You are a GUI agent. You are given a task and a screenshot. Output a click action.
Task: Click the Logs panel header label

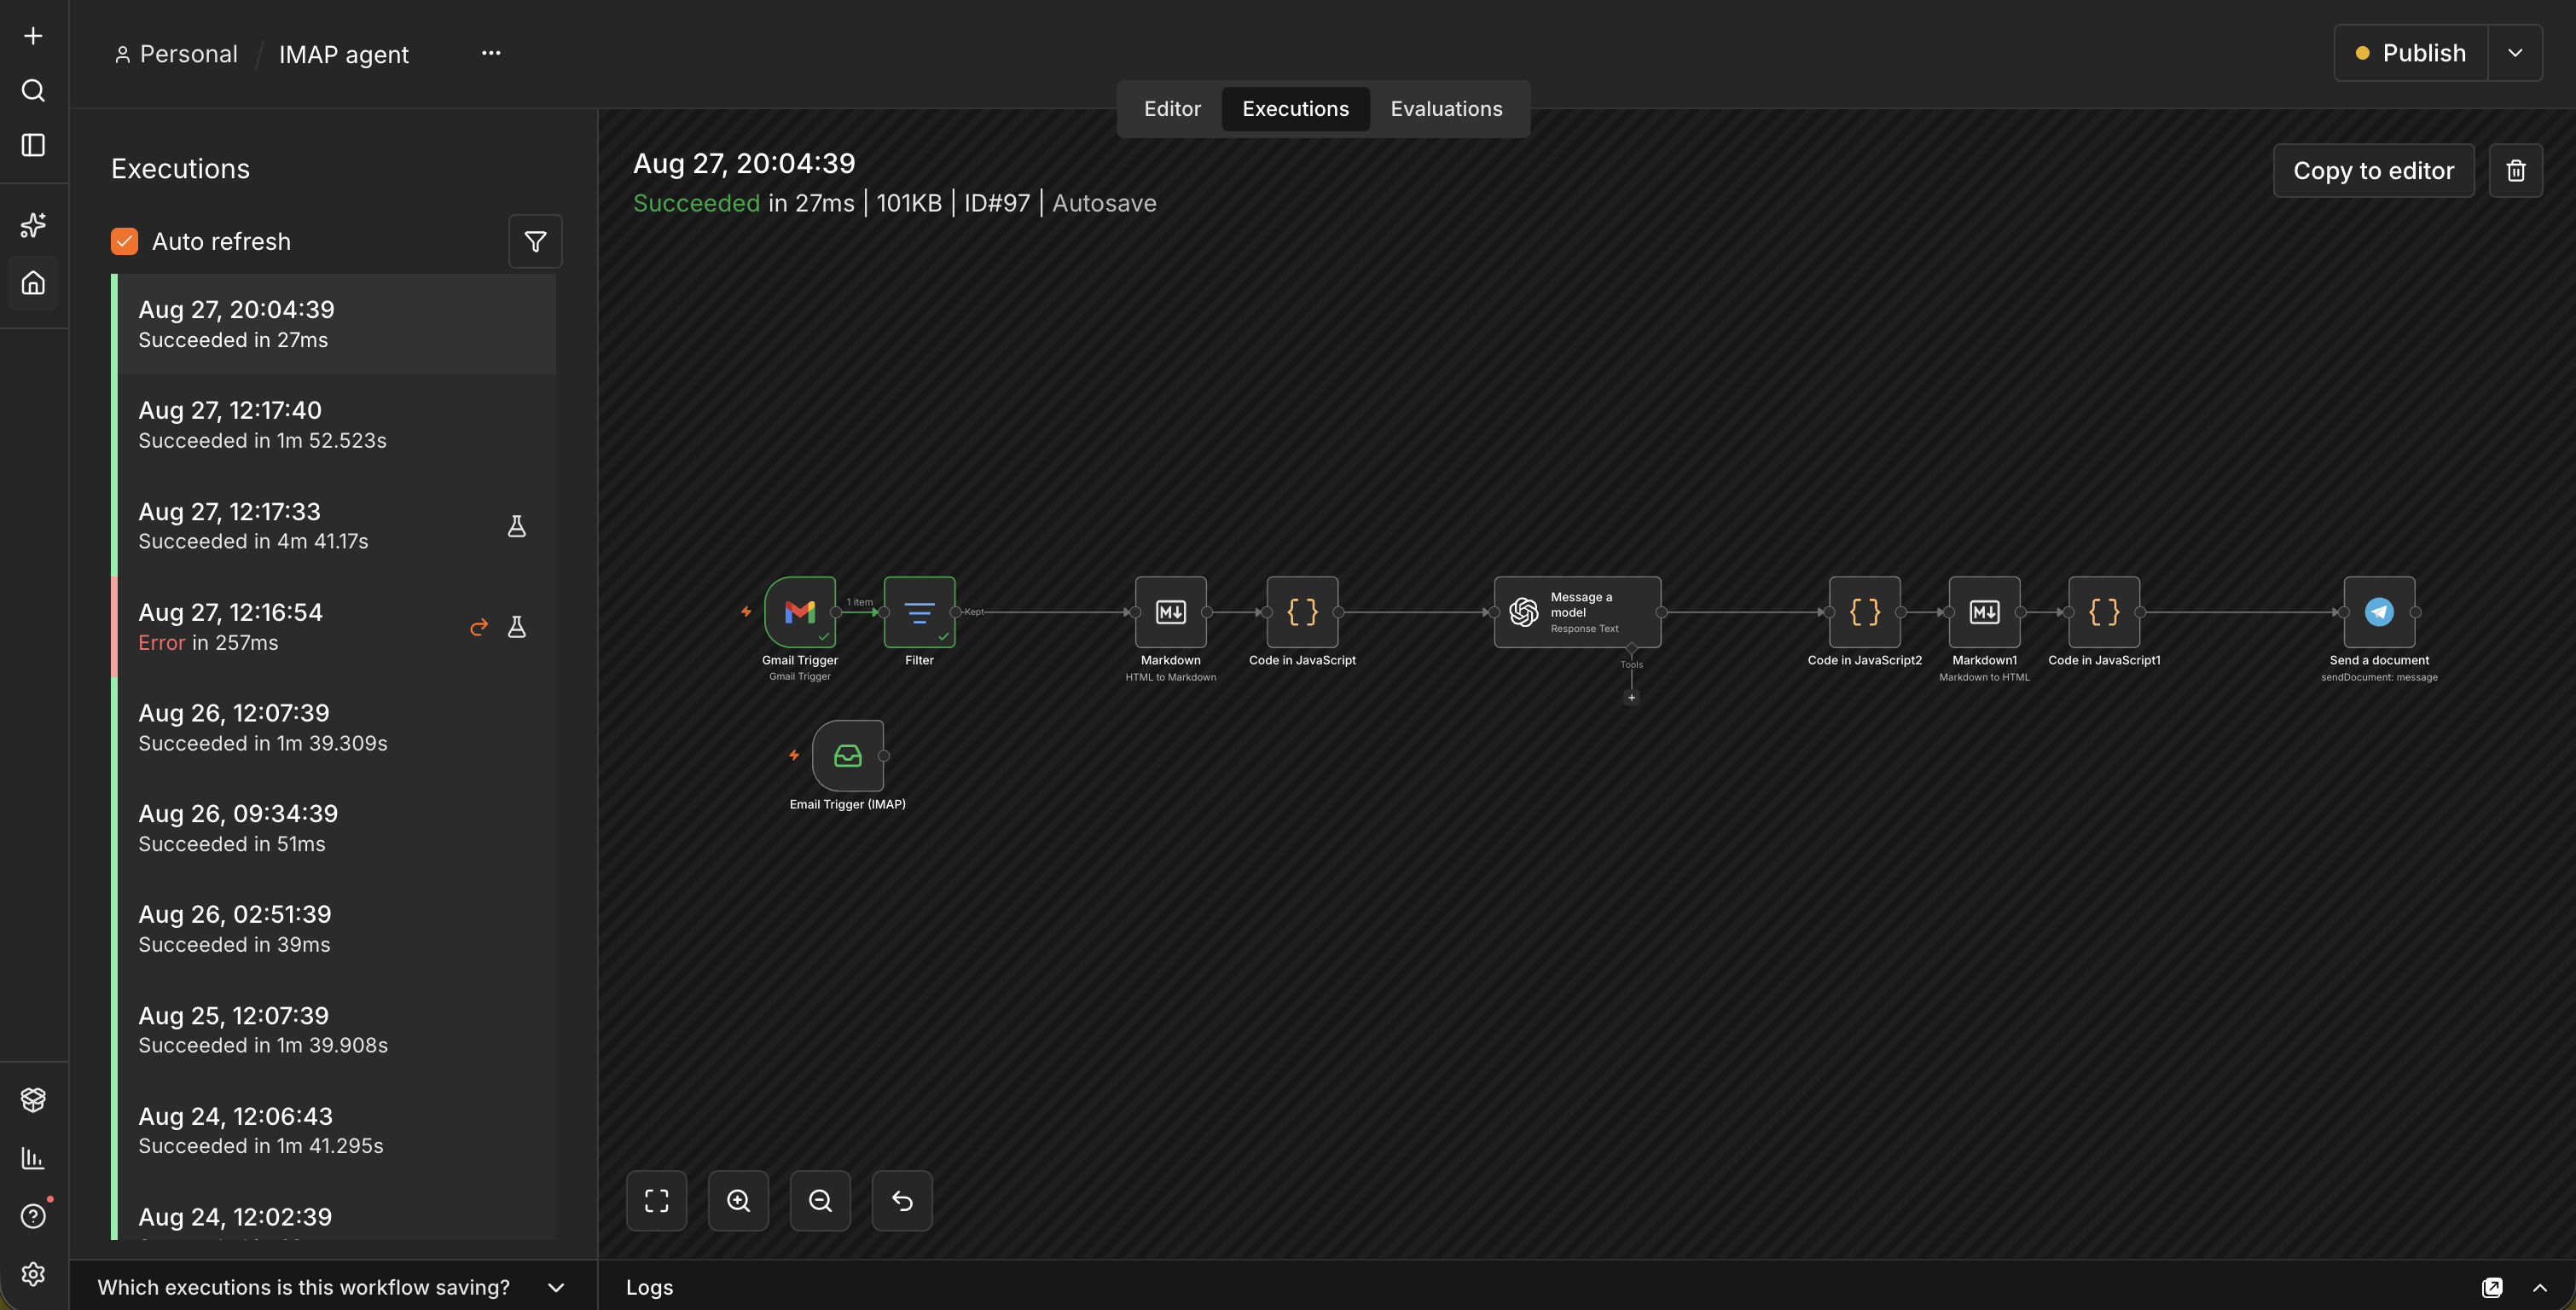[649, 1287]
